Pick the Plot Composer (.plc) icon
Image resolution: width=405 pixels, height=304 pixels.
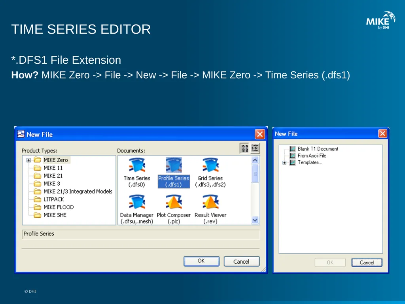pyautogui.click(x=174, y=209)
